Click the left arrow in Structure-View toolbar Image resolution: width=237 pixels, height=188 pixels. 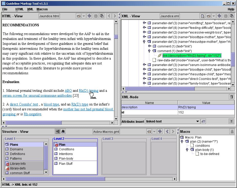[167, 132]
